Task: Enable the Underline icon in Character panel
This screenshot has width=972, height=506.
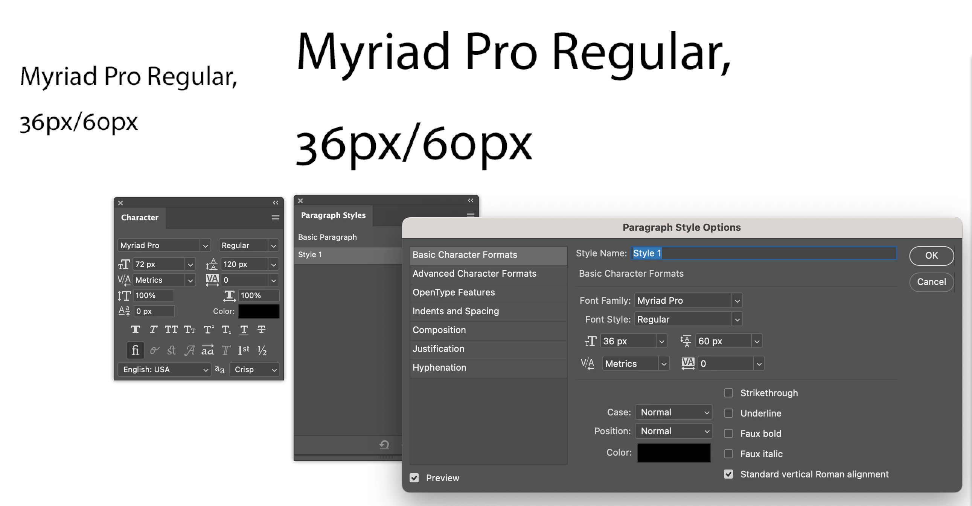Action: (x=244, y=330)
